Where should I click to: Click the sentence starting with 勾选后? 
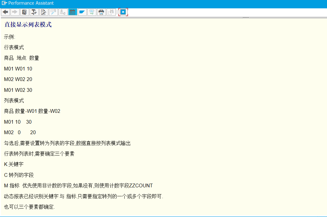tap(67, 143)
